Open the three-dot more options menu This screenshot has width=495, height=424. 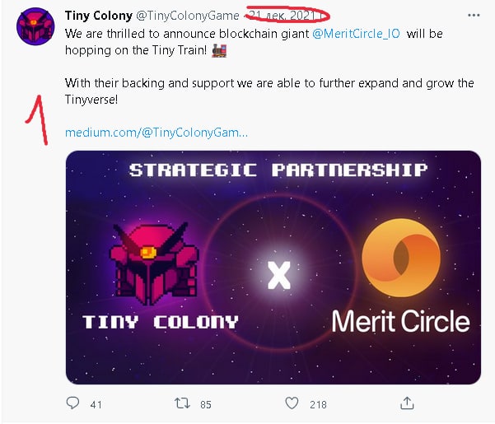pos(474,15)
